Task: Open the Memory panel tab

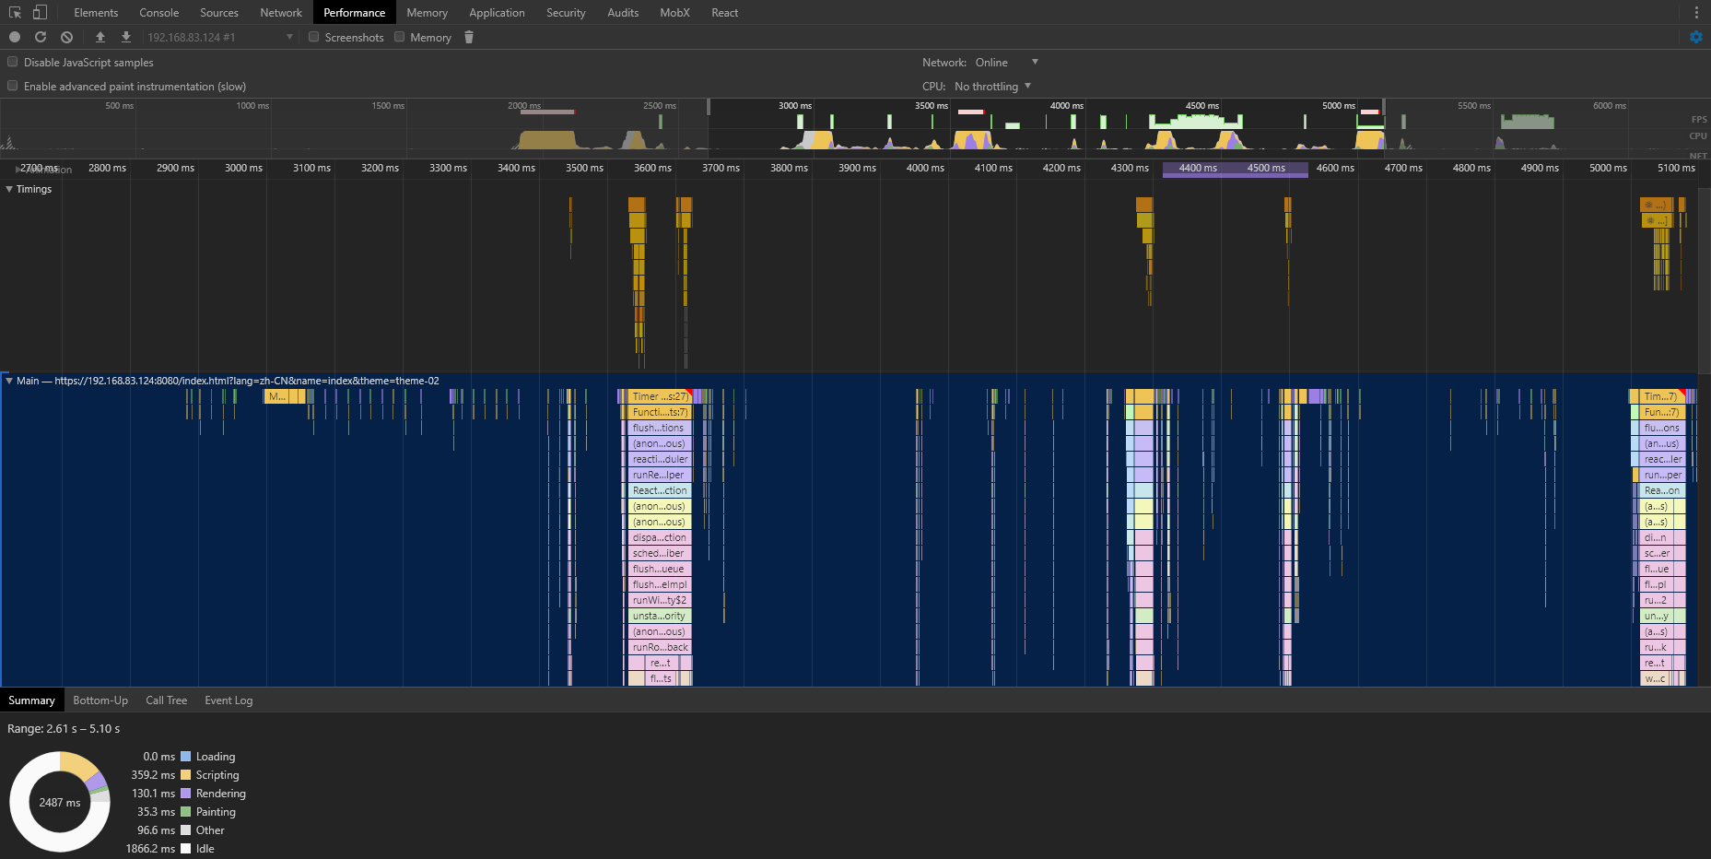Action: pyautogui.click(x=427, y=13)
